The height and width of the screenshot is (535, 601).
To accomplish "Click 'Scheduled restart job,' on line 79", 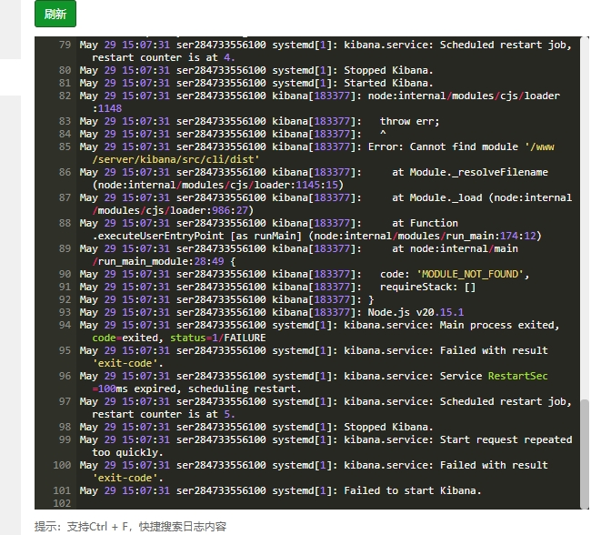I will pyautogui.click(x=506, y=45).
